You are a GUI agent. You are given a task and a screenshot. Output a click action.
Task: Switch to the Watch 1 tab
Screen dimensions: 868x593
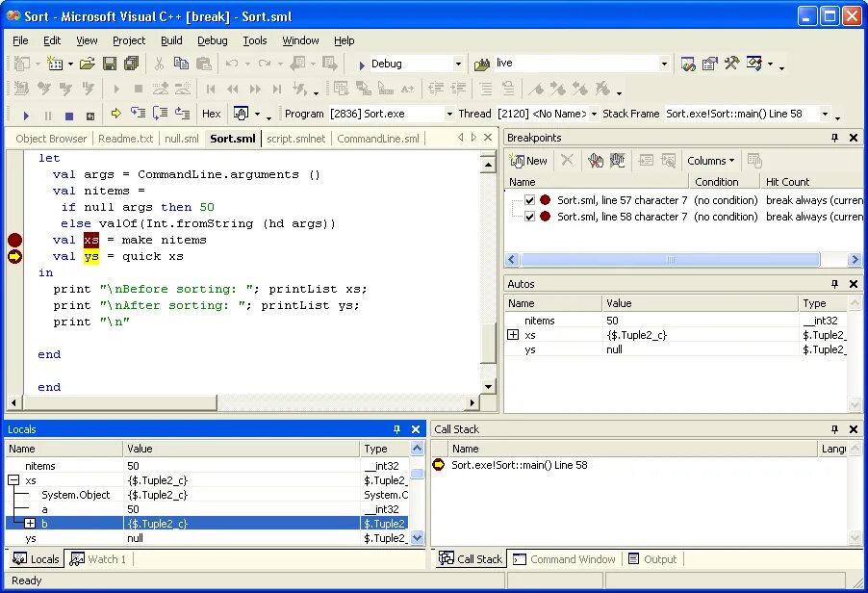(x=98, y=559)
